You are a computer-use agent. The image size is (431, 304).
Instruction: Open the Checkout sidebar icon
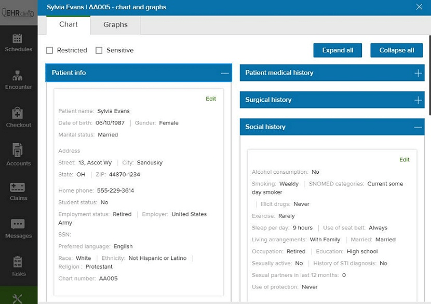pyautogui.click(x=18, y=114)
